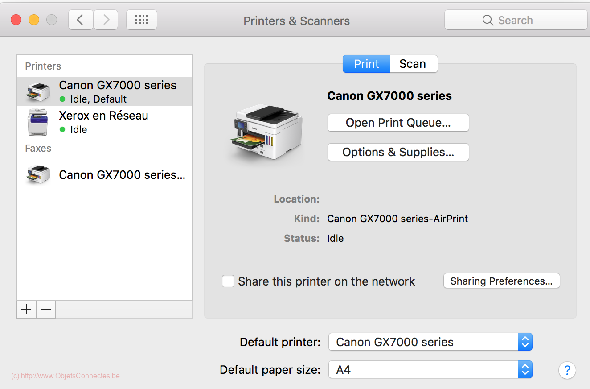
Task: Open the Default printer dropdown
Action: pyautogui.click(x=430, y=342)
